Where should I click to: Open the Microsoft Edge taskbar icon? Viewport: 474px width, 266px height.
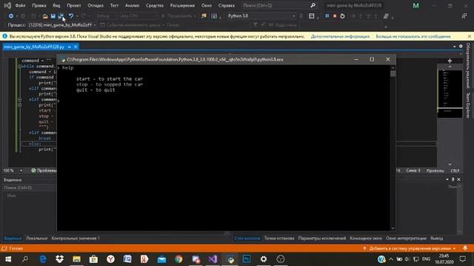pos(43,259)
